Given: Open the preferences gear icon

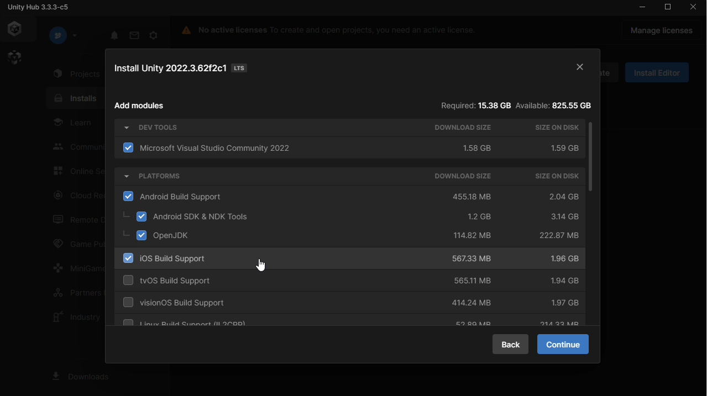Looking at the screenshot, I should [x=154, y=35].
